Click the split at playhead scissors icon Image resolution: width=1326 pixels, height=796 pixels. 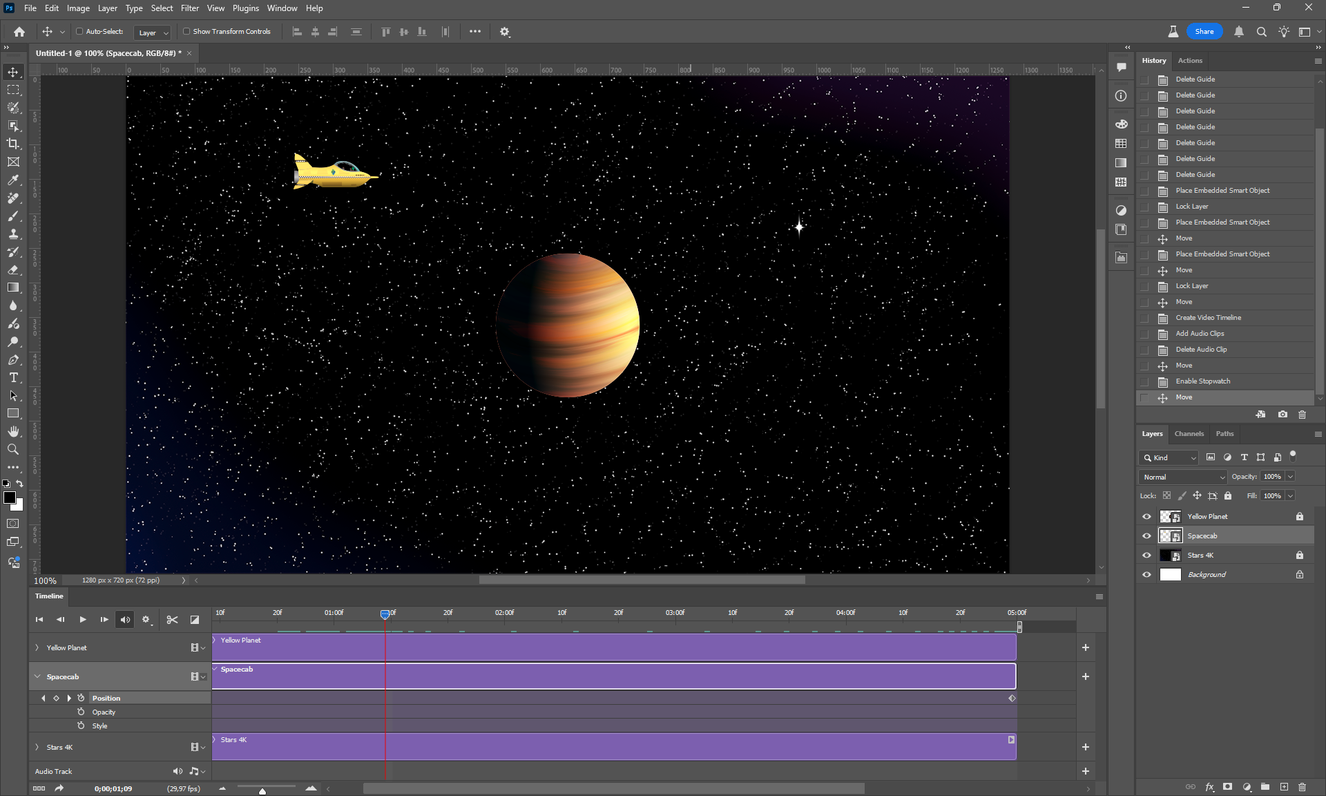pos(172,620)
